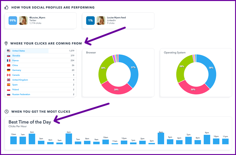Click the China flag icon

click(9, 65)
